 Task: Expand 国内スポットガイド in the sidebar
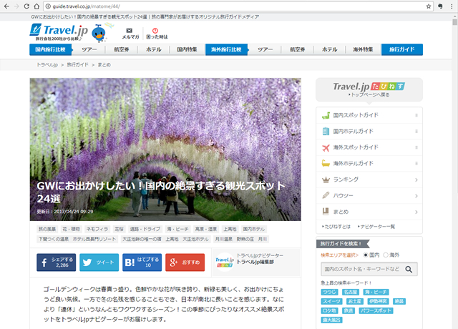point(369,114)
